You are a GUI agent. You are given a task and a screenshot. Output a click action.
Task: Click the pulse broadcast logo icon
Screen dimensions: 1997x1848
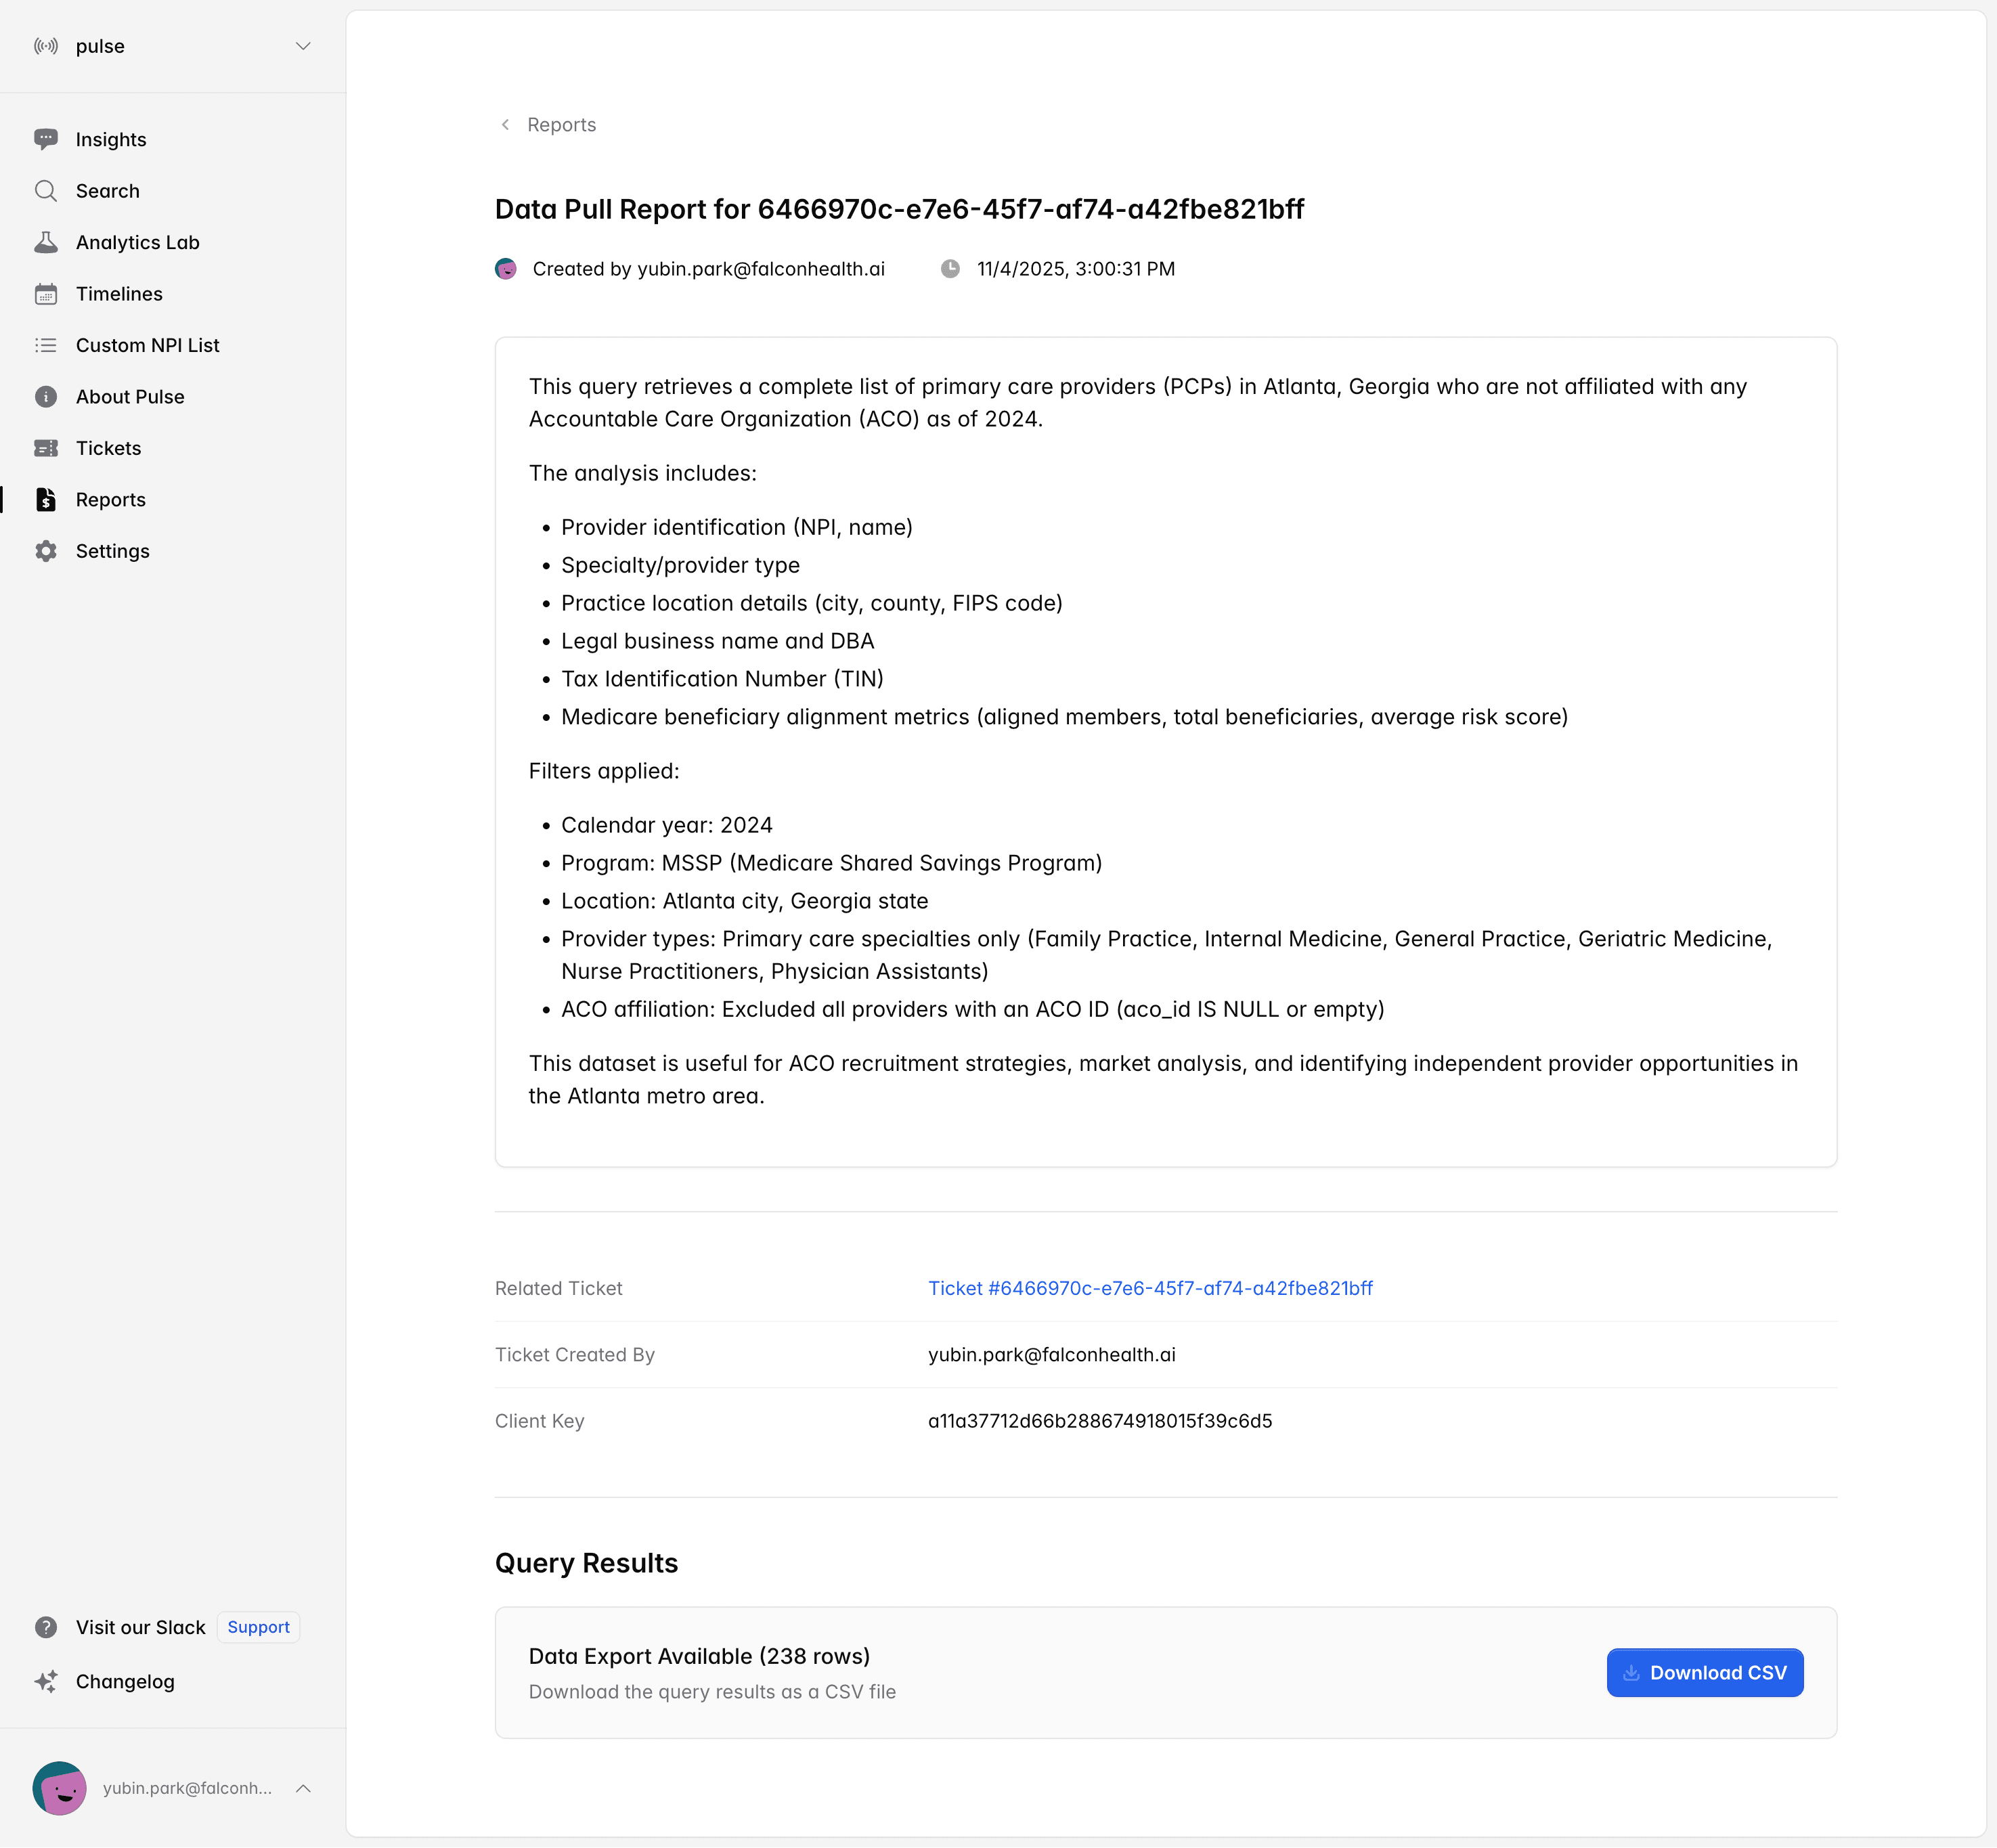(46, 46)
